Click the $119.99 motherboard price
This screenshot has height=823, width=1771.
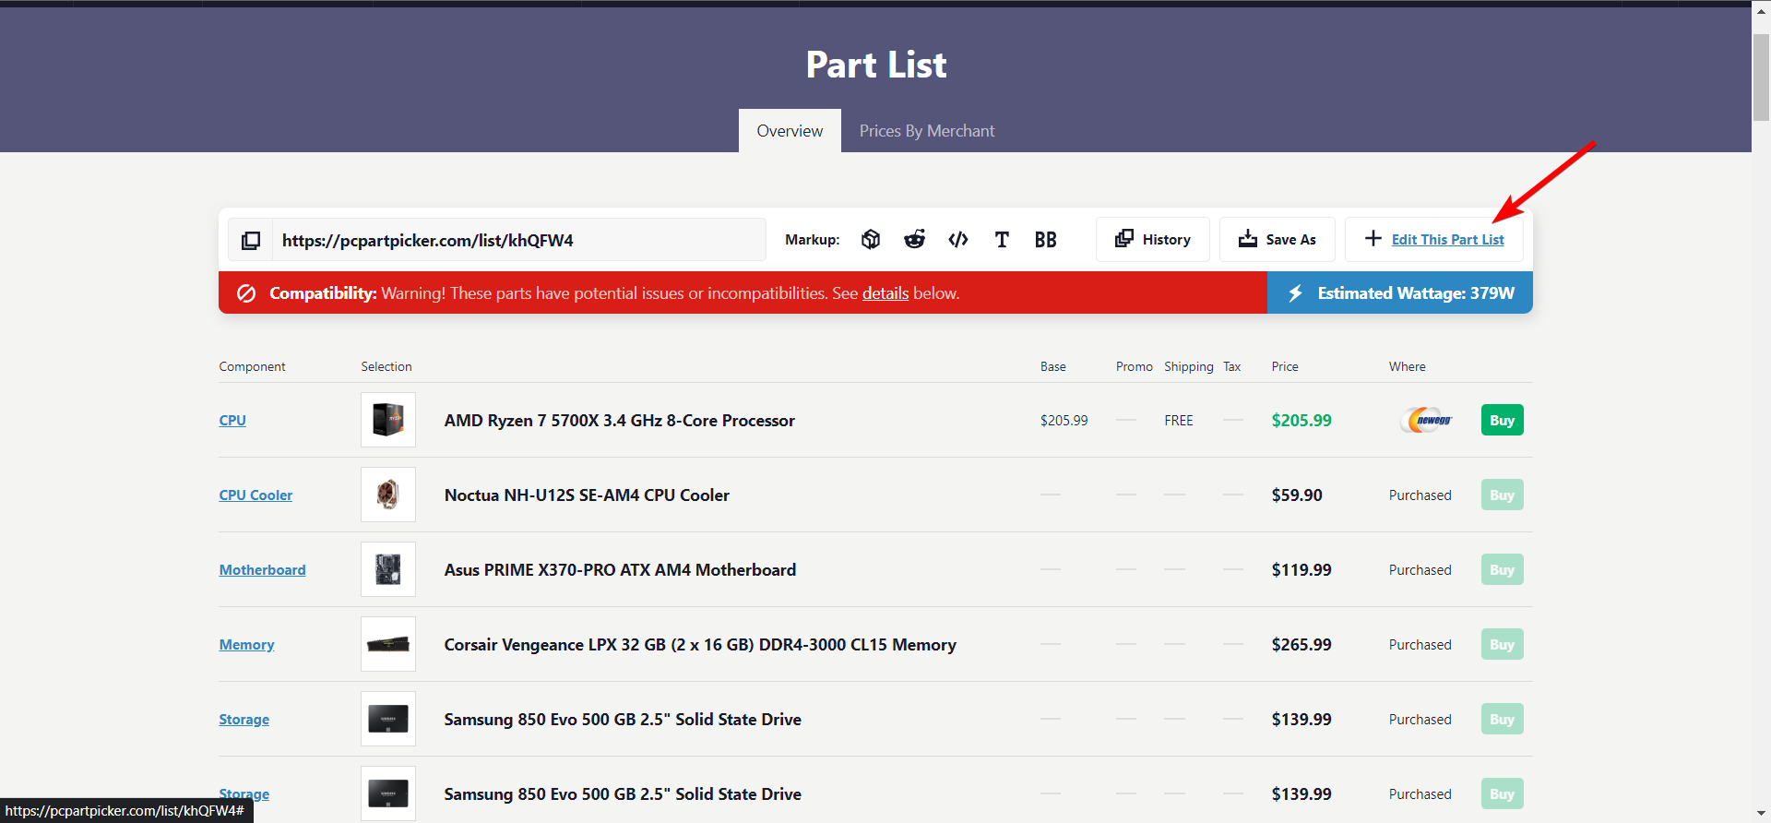1302,570
